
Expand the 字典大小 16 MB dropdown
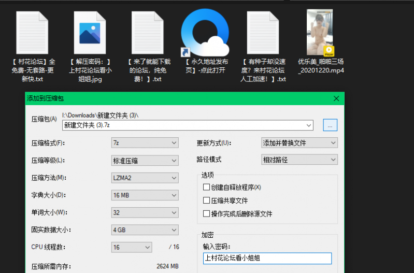pos(145,195)
